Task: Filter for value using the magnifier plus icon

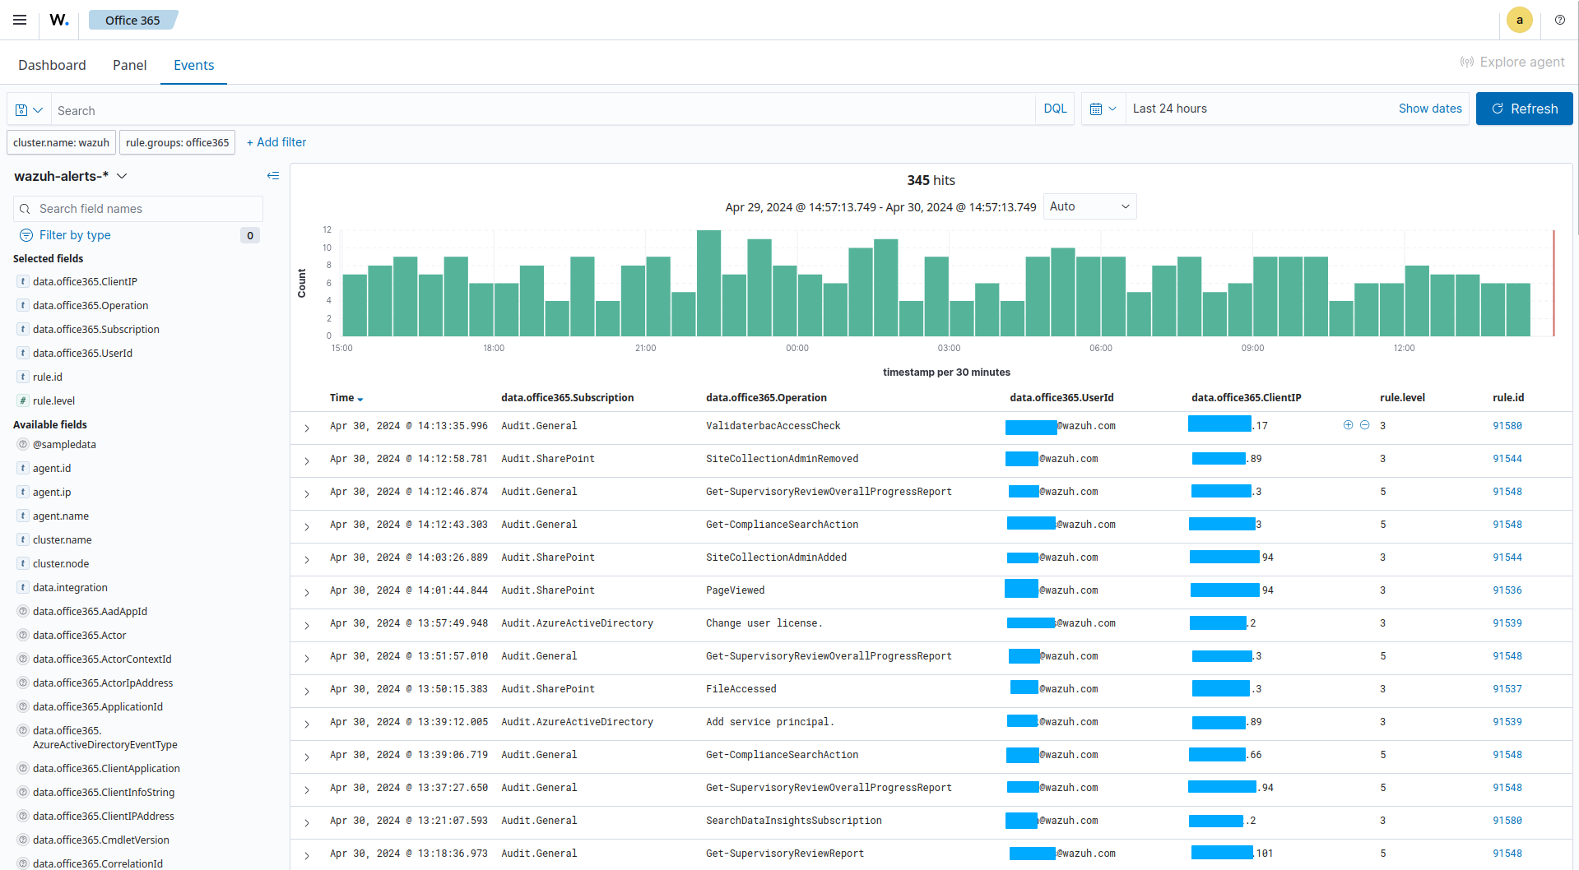Action: click(1348, 425)
